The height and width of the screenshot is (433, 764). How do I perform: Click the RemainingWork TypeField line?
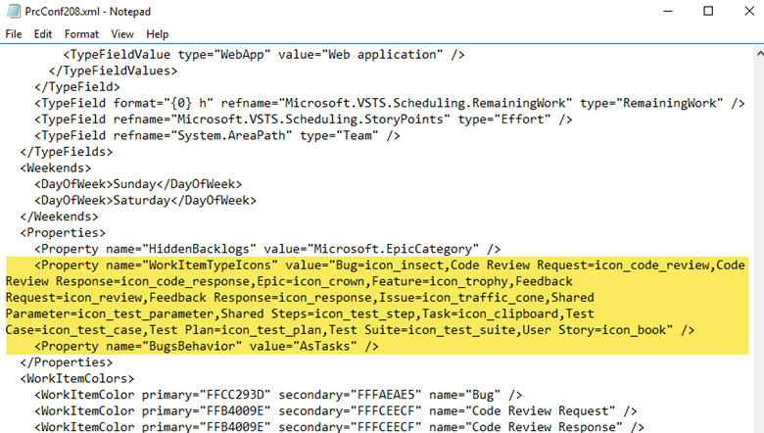point(389,103)
